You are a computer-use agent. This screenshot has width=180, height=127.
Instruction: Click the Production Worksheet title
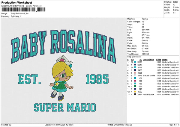click(14, 2)
